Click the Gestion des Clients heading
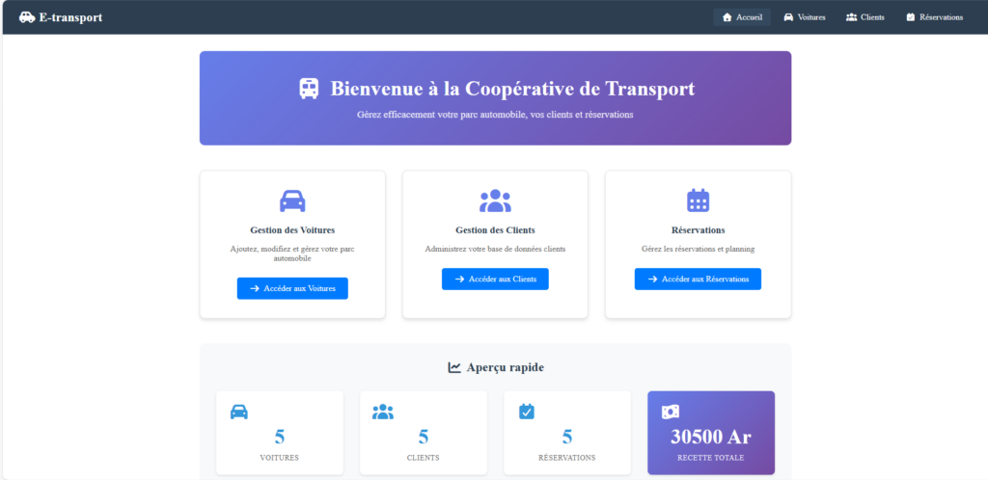 495,230
